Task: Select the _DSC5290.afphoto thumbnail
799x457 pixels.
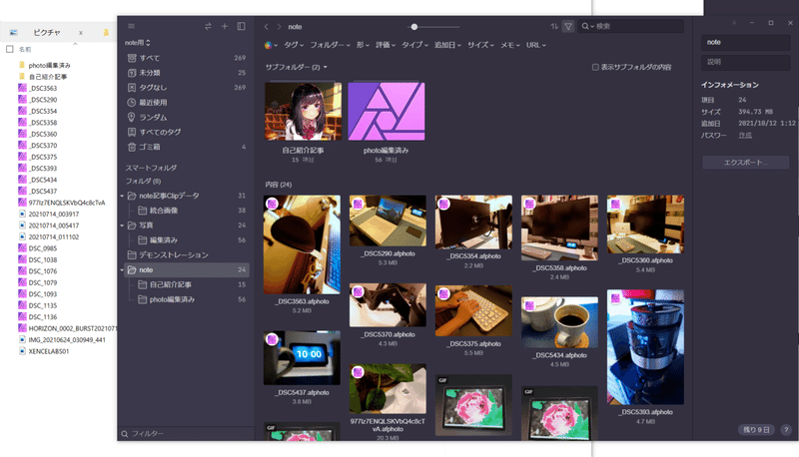Action: tap(388, 221)
